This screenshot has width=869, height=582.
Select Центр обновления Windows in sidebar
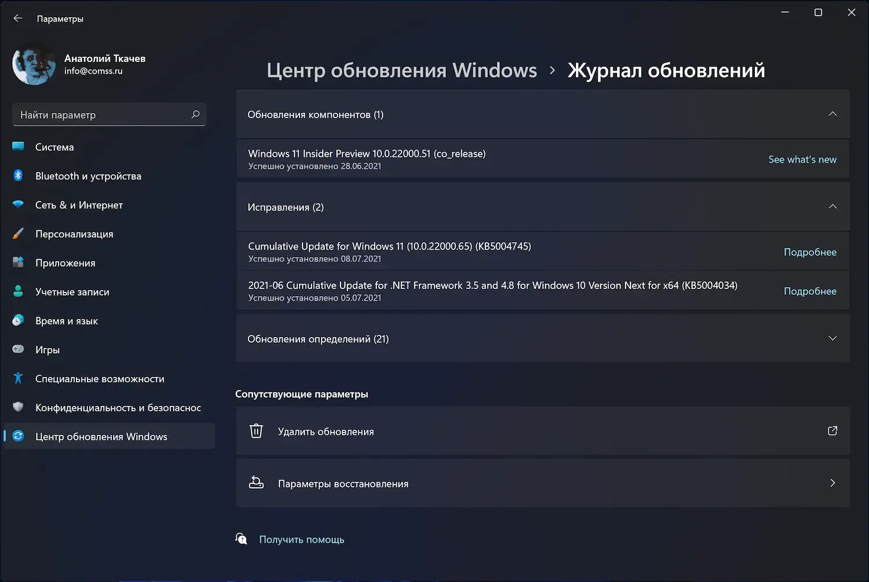click(x=109, y=436)
